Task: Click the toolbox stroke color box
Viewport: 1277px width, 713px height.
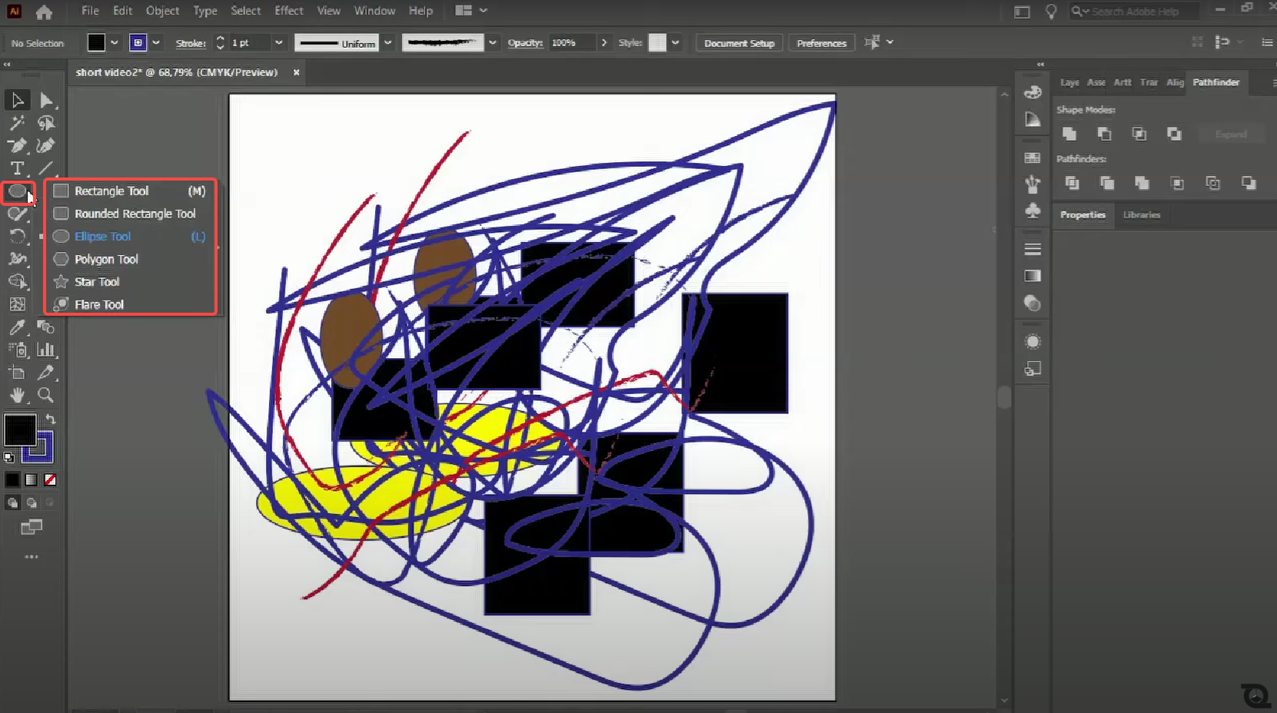Action: [39, 449]
